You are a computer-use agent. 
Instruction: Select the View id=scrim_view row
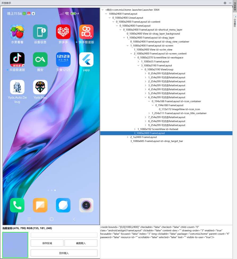pyautogui.click(x=153, y=50)
